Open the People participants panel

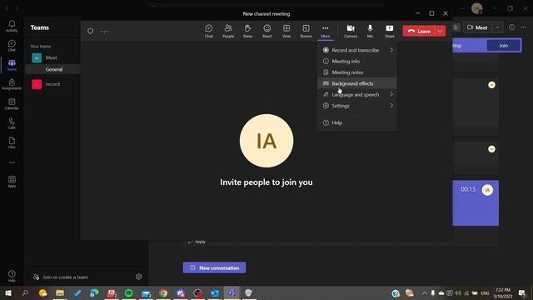[228, 31]
